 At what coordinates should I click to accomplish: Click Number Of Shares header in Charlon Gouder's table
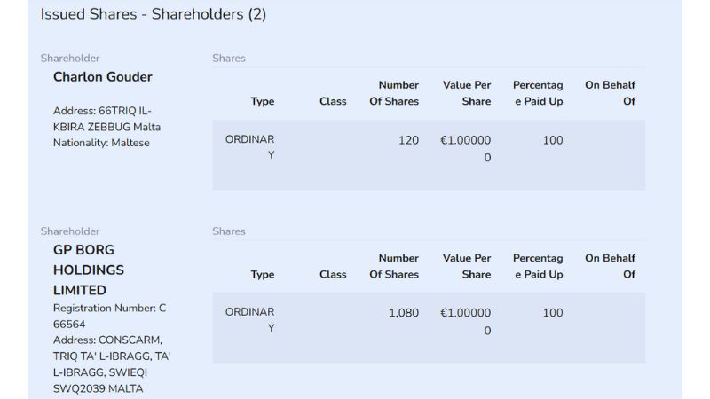[x=394, y=93]
